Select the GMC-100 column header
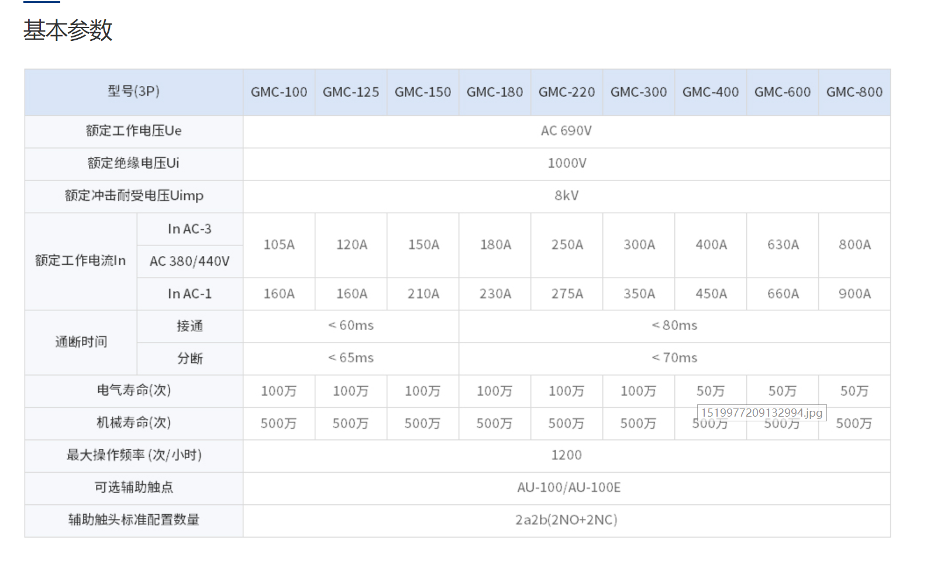This screenshot has height=568, width=934. [279, 92]
